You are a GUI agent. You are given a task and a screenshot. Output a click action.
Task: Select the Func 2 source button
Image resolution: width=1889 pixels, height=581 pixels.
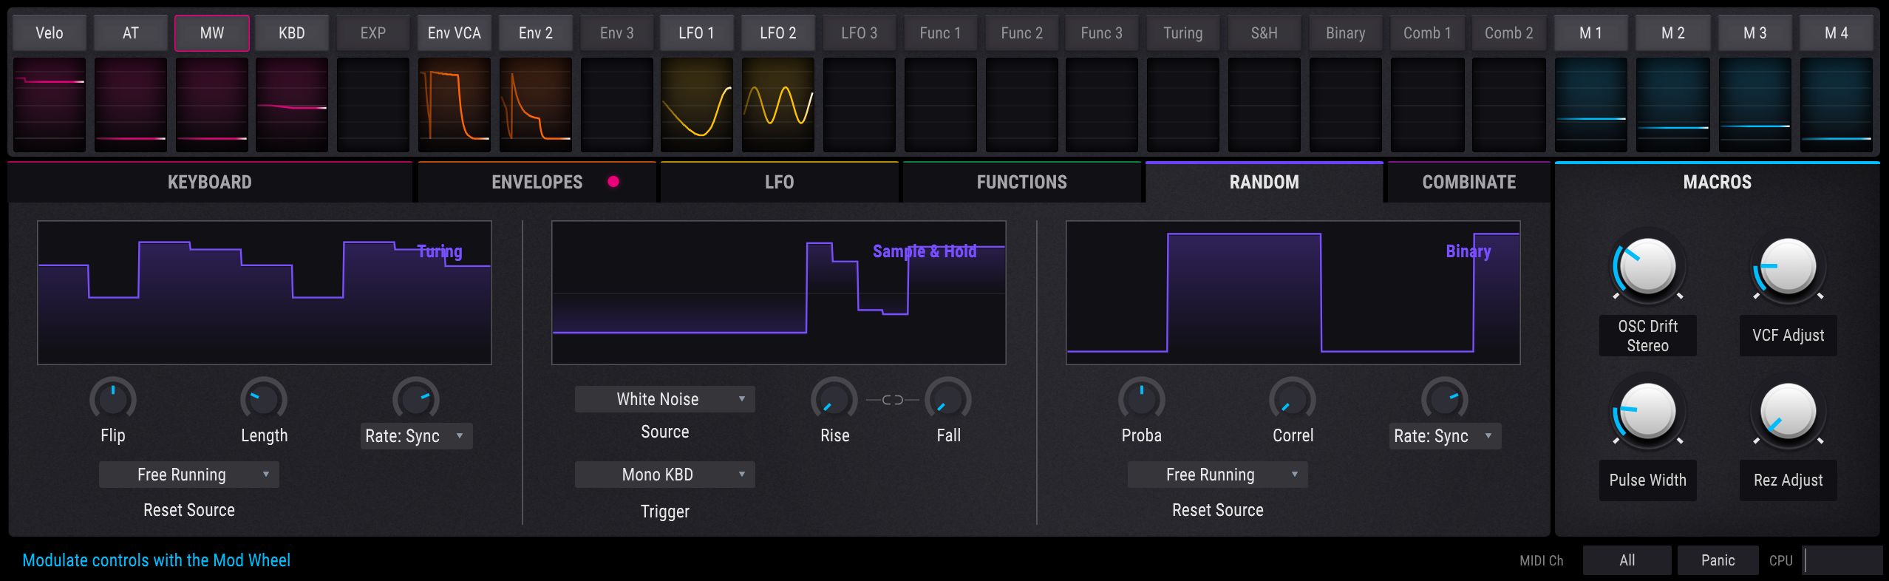pos(1022,33)
